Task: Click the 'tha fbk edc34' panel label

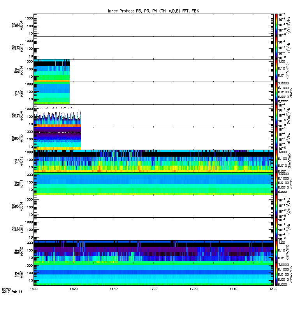Action: [19, 70]
